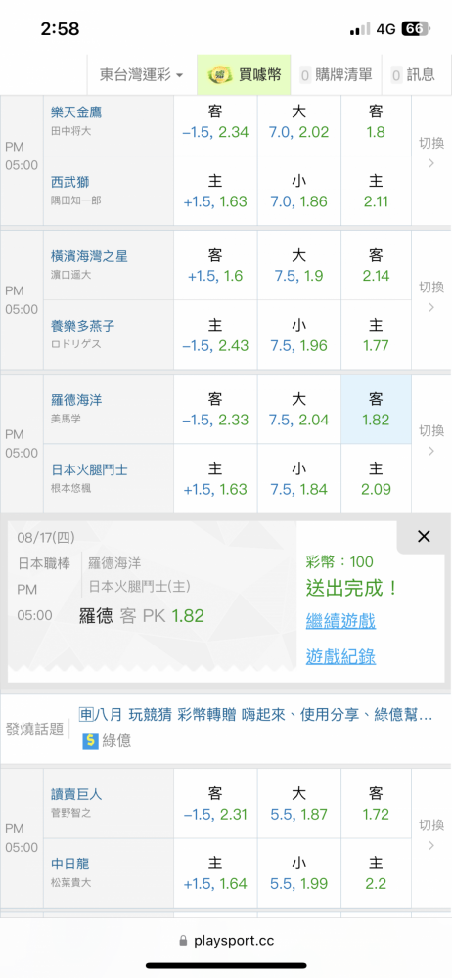Expand 切換 for 羅德海洋 match
Screen dimensions: 452x978
[430, 440]
